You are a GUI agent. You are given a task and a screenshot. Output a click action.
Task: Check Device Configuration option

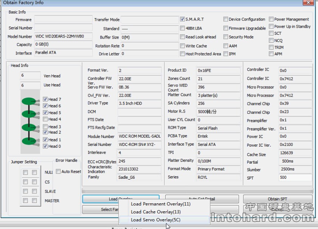pyautogui.click(x=225, y=19)
